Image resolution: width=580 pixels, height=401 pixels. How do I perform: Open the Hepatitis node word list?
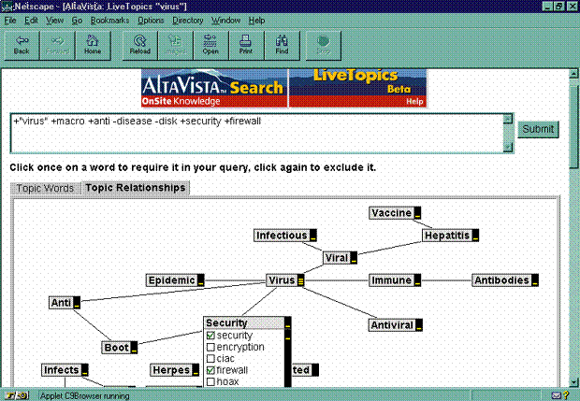tap(475, 236)
